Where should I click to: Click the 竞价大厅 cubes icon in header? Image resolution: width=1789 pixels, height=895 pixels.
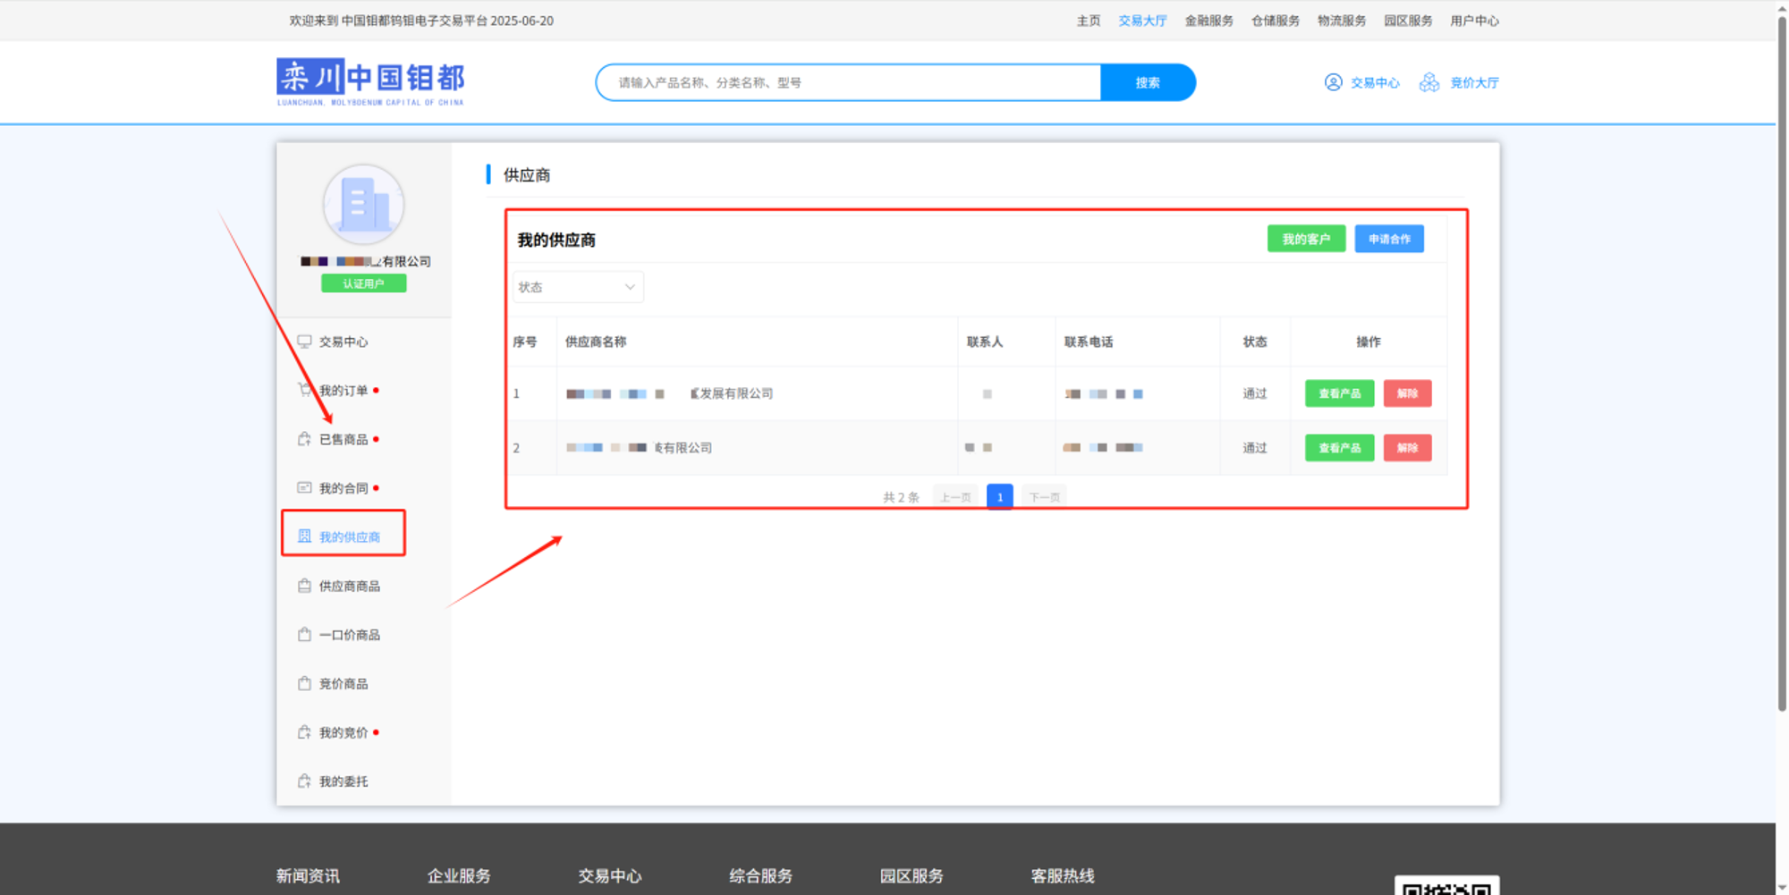1429,82
